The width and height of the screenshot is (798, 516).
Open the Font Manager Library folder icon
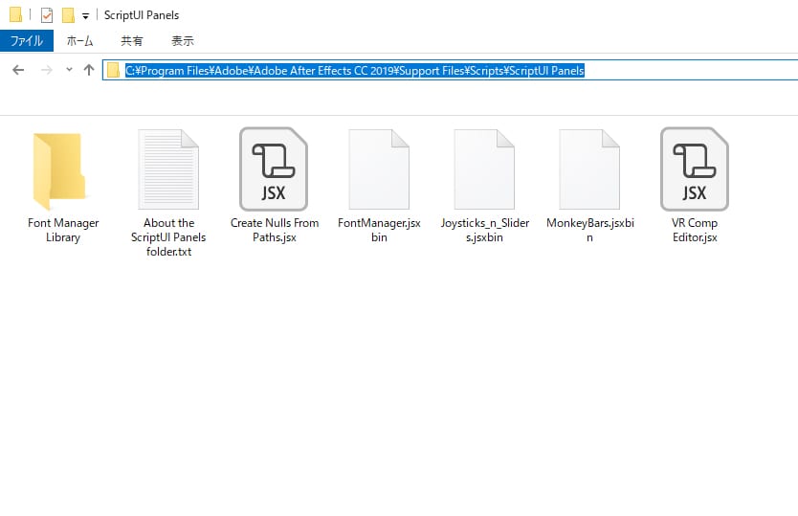pyautogui.click(x=59, y=170)
